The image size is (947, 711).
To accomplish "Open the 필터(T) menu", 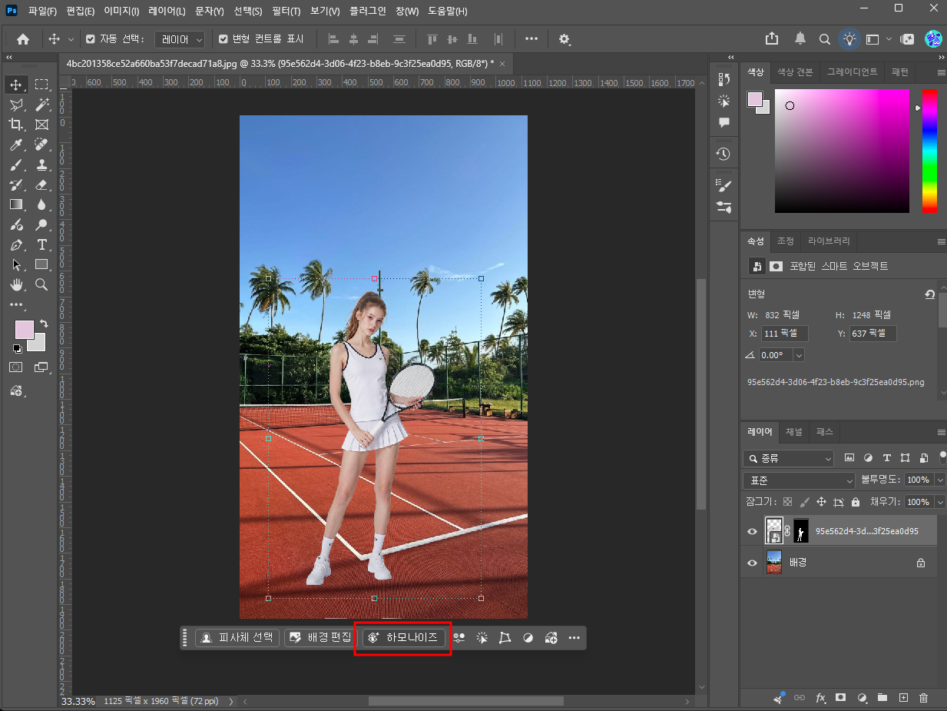I will pos(286,12).
